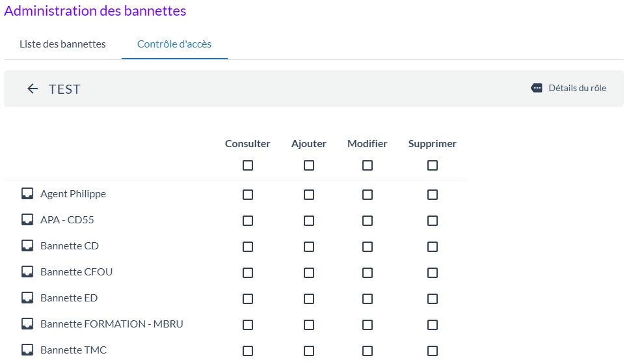Enable Modifier for Bannette FORMATION - MBRU

[368, 325]
